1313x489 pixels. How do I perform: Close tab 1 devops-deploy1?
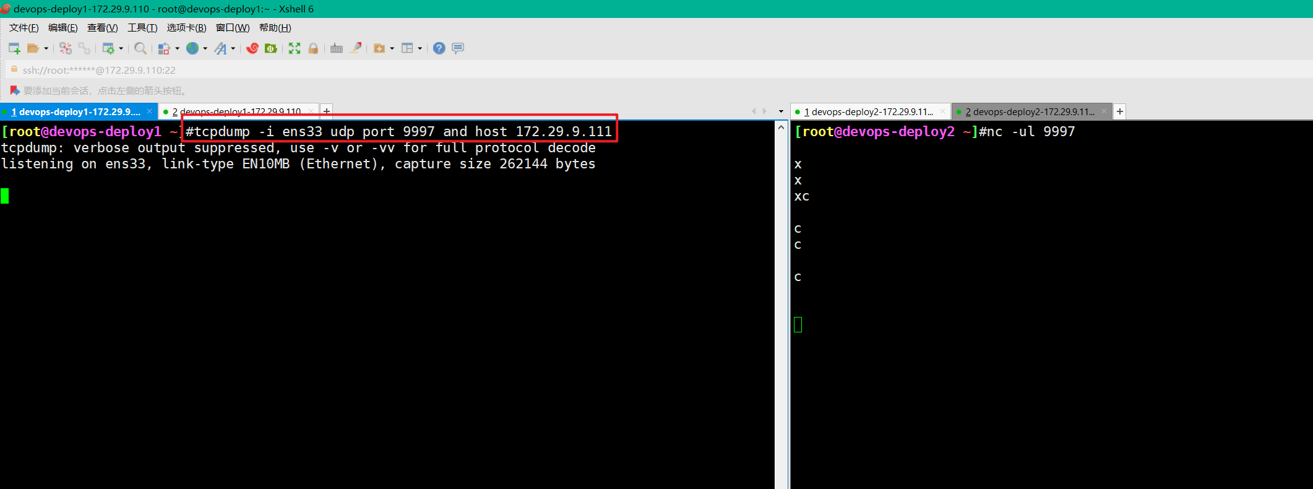149,111
